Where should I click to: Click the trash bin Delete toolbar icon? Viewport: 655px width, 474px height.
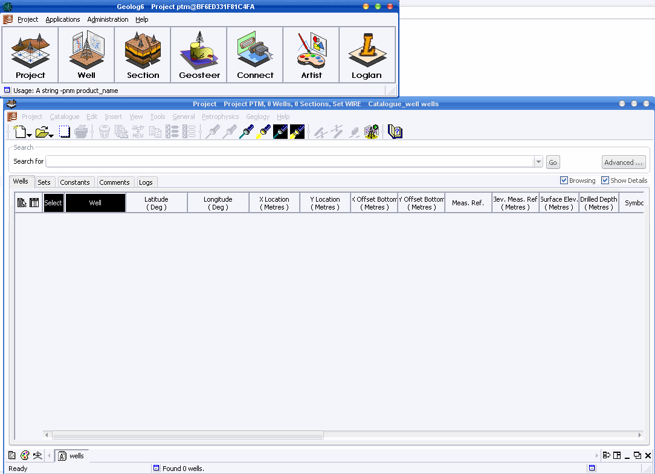coord(105,132)
